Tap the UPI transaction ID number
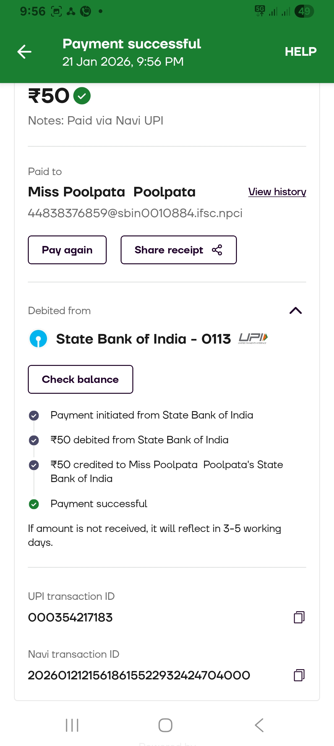Screen dimensions: 334x746 70,617
